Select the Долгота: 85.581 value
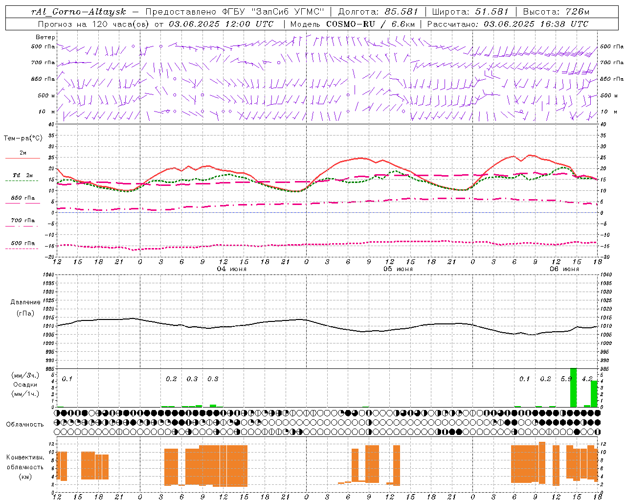Screen dimensions: 626x501 click(378, 12)
